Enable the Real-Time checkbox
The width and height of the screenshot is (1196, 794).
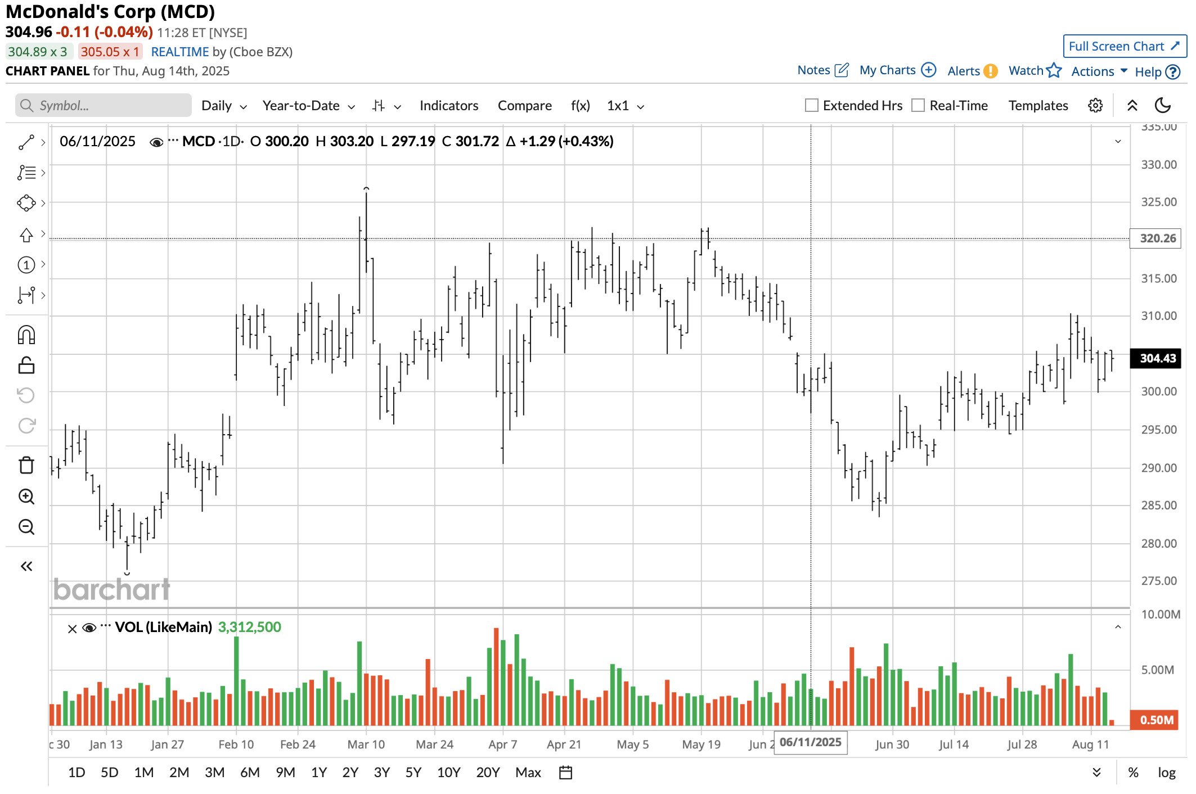point(918,106)
